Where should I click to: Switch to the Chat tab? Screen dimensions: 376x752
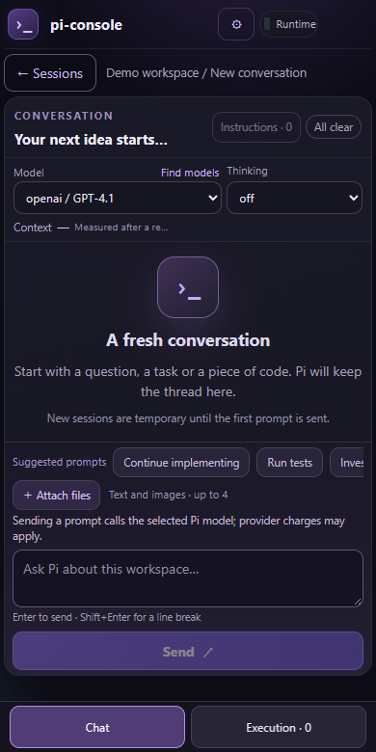pos(97,727)
